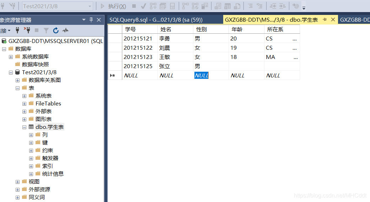370x202 pixels.
Task: Expand the FileTables folder
Action: click(24, 104)
